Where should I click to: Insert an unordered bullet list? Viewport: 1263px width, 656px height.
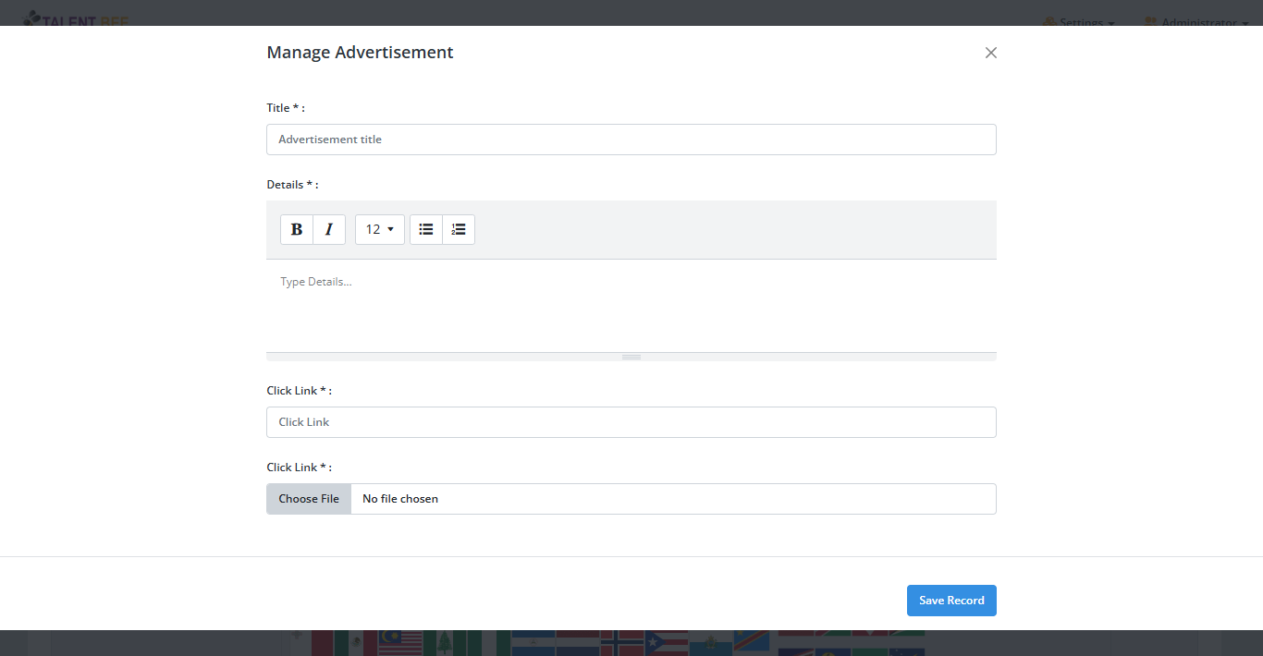pos(426,229)
